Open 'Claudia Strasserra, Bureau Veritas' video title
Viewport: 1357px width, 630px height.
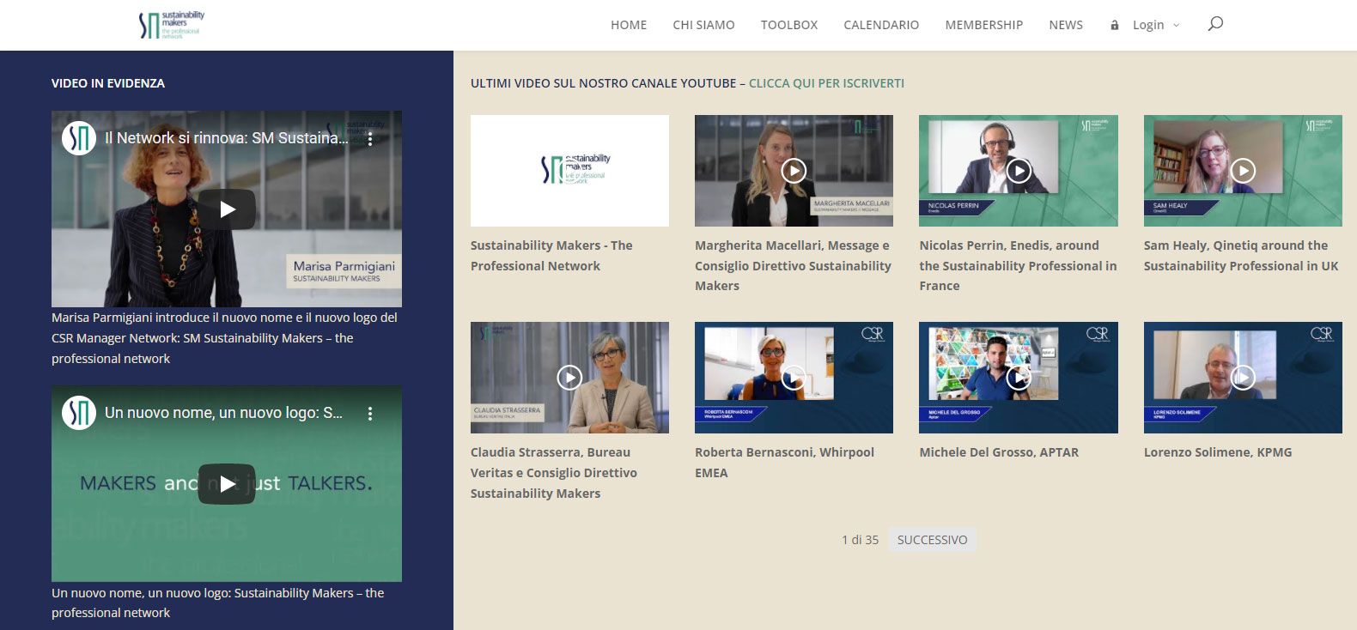click(x=554, y=472)
